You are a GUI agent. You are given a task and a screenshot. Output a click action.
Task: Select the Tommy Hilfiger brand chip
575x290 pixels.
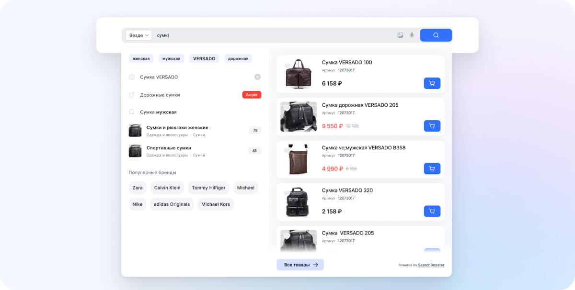click(x=209, y=188)
